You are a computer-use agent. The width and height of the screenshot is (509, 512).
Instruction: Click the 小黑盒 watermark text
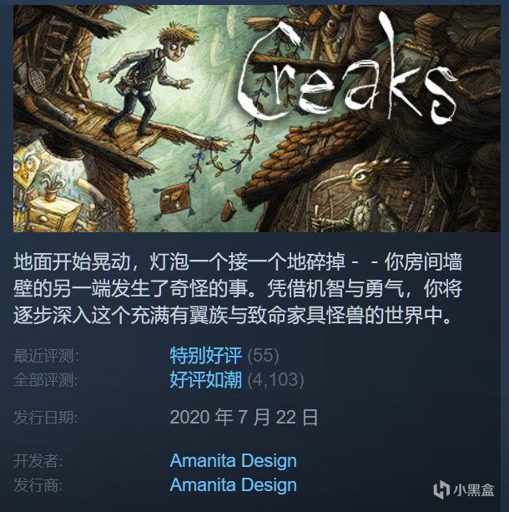[473, 490]
